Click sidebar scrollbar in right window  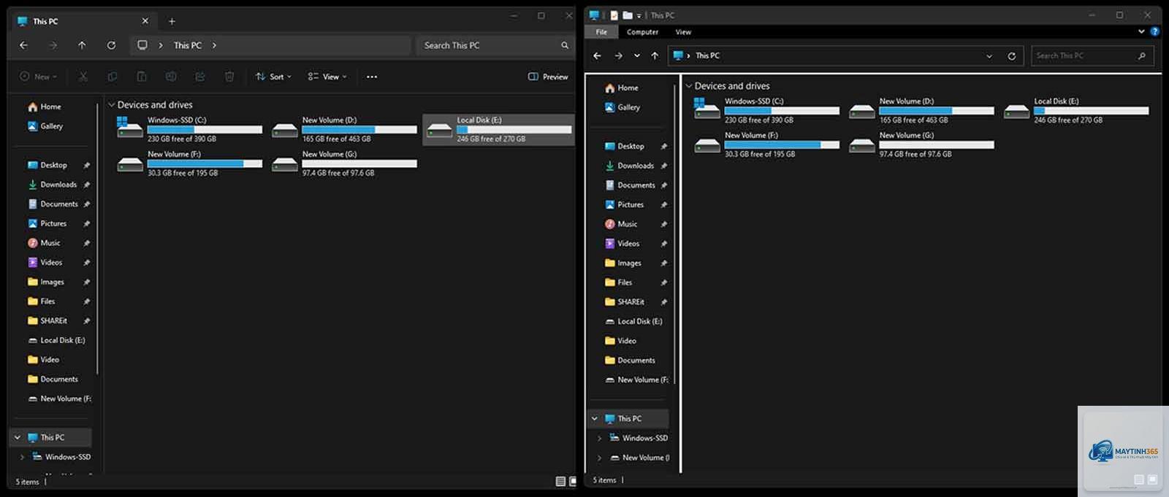(674, 234)
